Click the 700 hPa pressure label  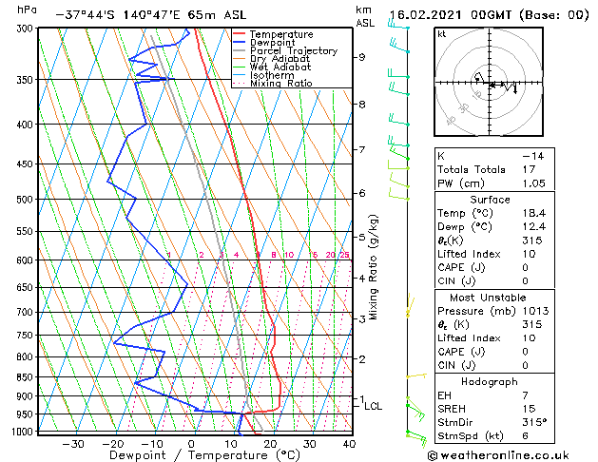27,313
